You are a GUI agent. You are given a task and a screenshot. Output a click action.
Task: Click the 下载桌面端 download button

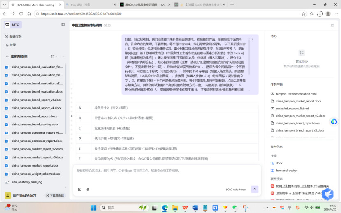(55, 196)
